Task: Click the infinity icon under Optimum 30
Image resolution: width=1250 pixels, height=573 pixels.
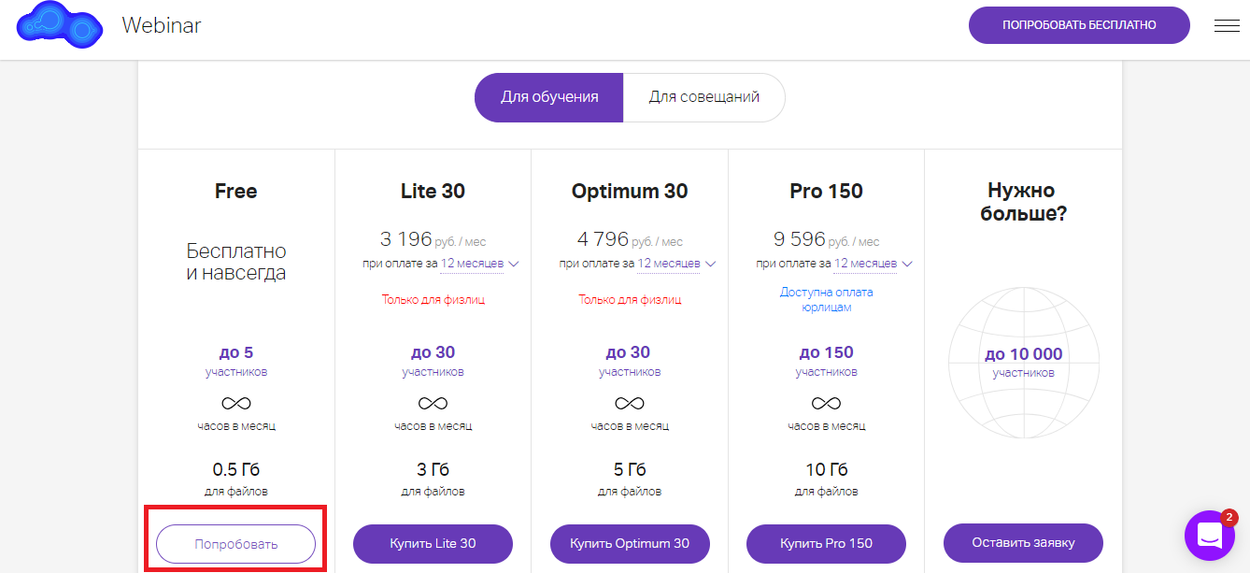Action: [630, 404]
